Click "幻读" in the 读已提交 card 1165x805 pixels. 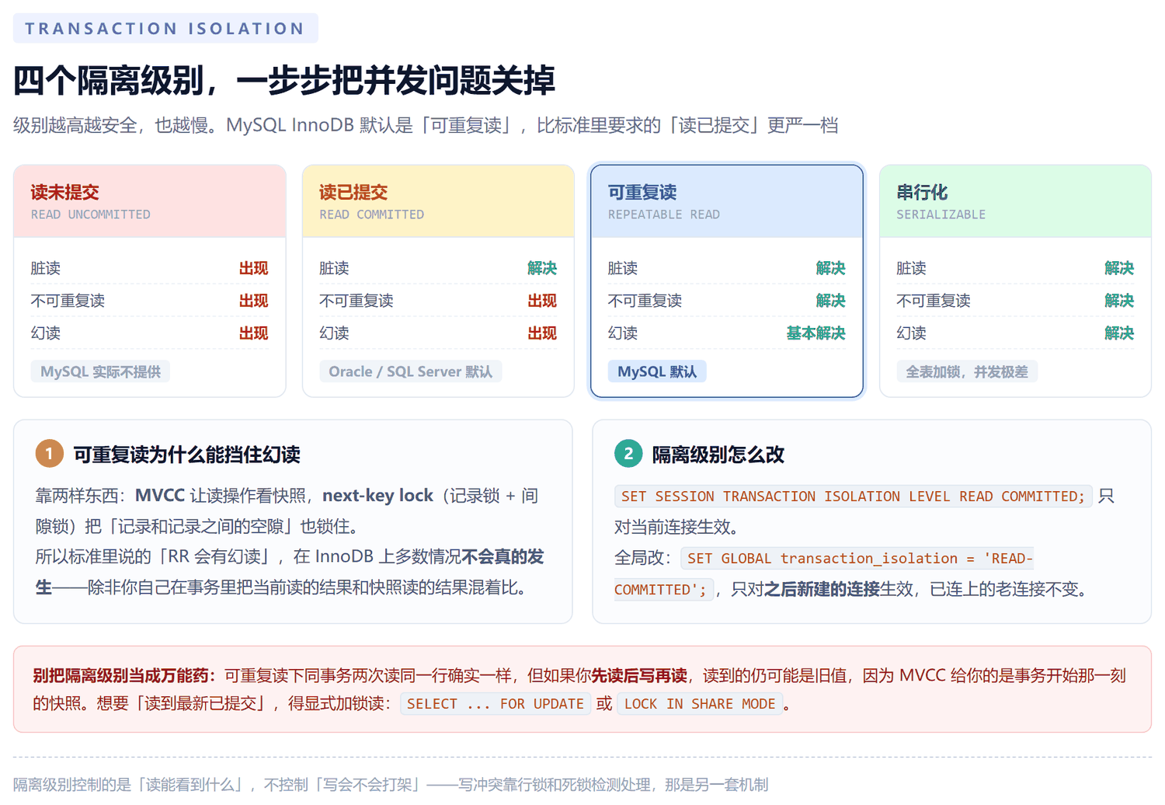tap(334, 333)
